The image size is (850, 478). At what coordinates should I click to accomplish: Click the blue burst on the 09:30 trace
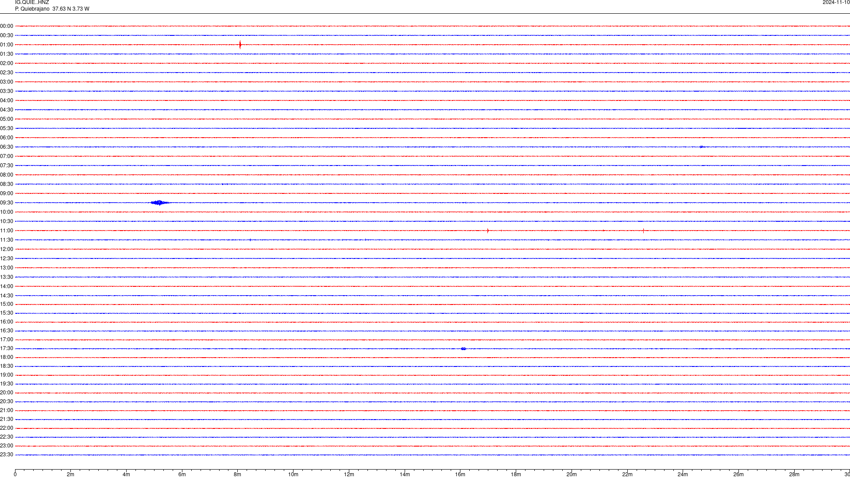pyautogui.click(x=160, y=203)
